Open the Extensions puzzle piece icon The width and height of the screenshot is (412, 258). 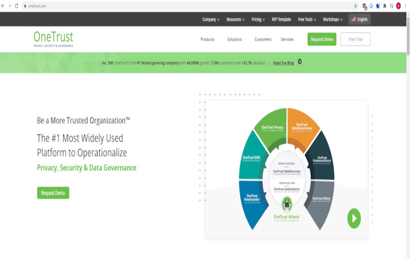(x=385, y=6)
